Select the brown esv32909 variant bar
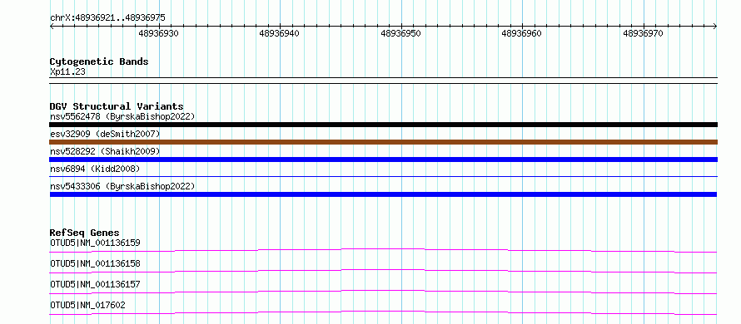The height and width of the screenshot is (324, 741). point(383,142)
